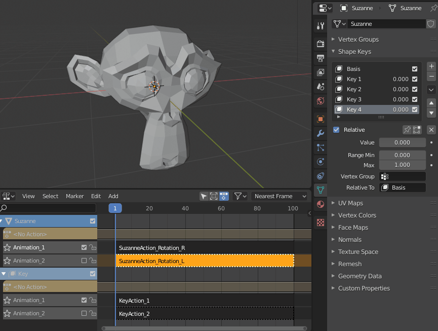Viewport: 438px width, 331px height.
Task: Mute Suzanne Animation_1 track checkbox
Action: pos(84,247)
